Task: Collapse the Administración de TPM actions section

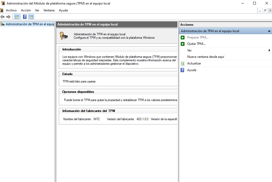Action: [269, 31]
